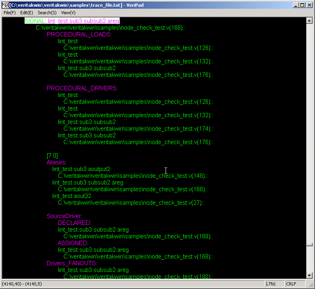Click the vertical scrollbar thumb
Image resolution: width=315 pixels, height=289 pixels.
pyautogui.click(x=309, y=244)
